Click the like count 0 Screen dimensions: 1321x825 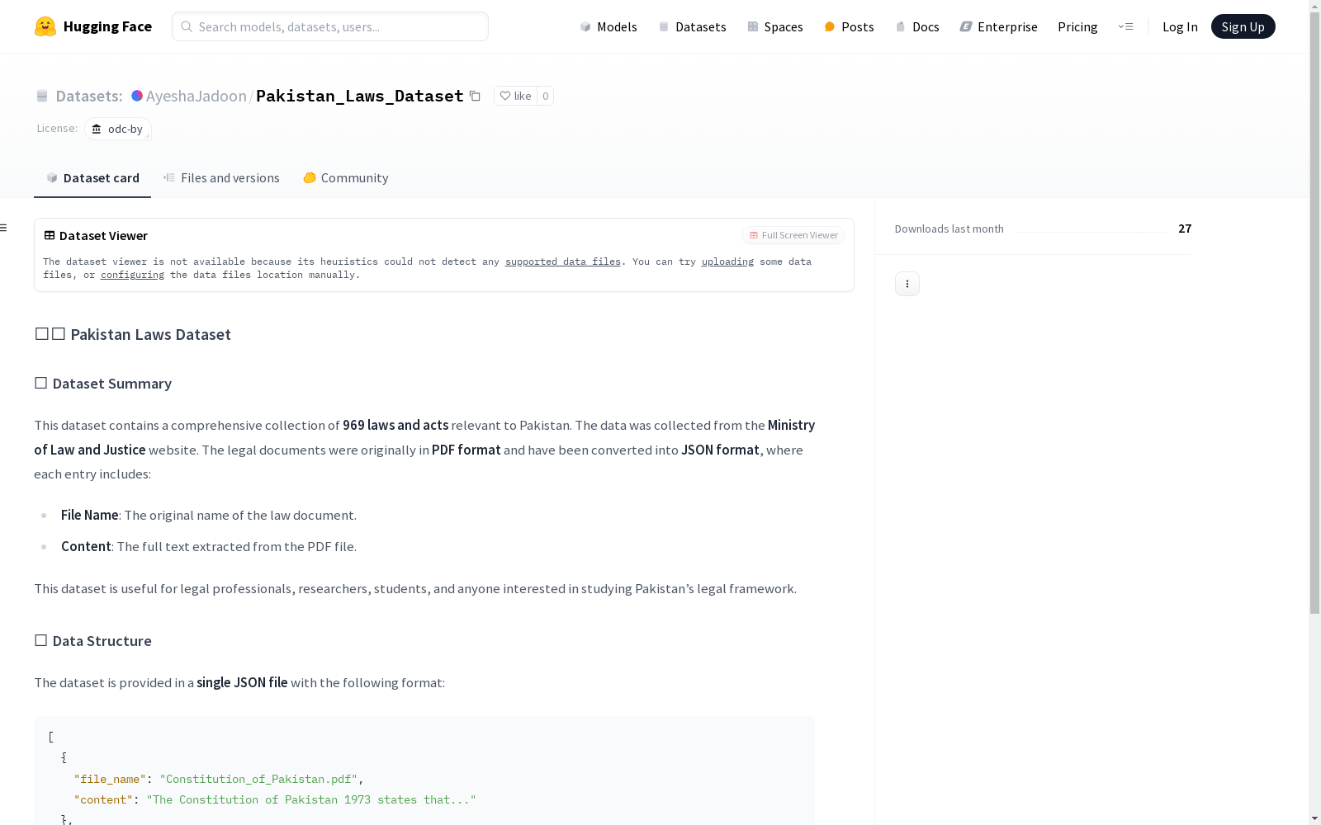pos(545,96)
